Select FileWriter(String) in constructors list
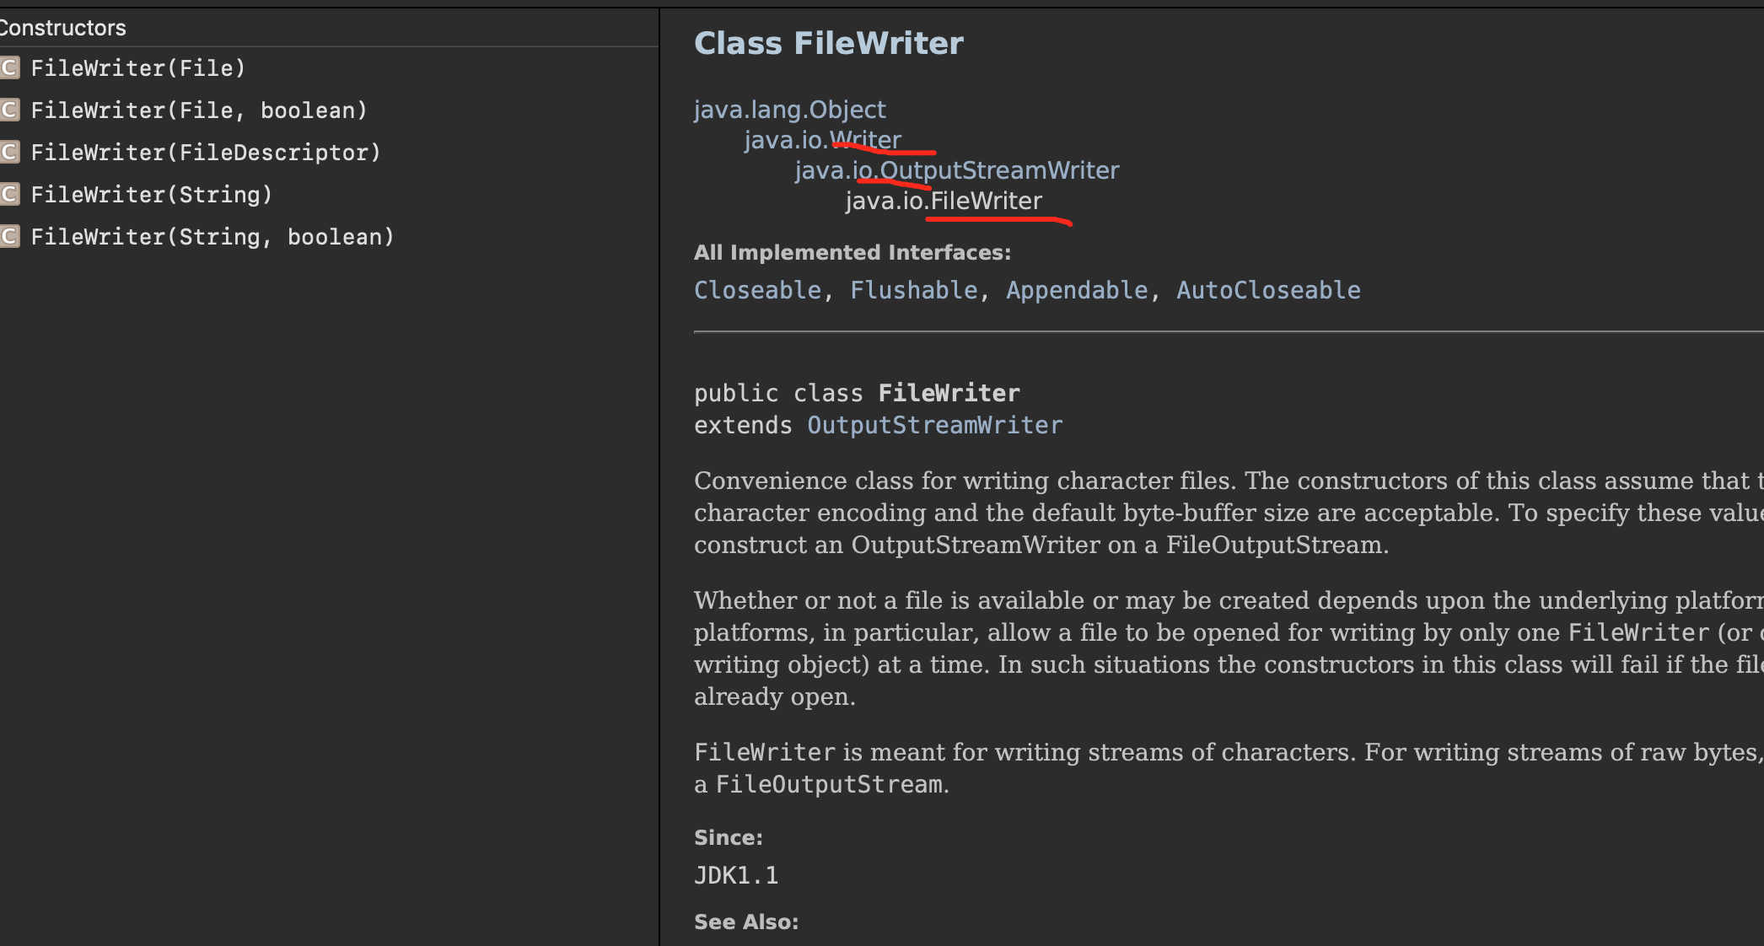 click(x=152, y=195)
